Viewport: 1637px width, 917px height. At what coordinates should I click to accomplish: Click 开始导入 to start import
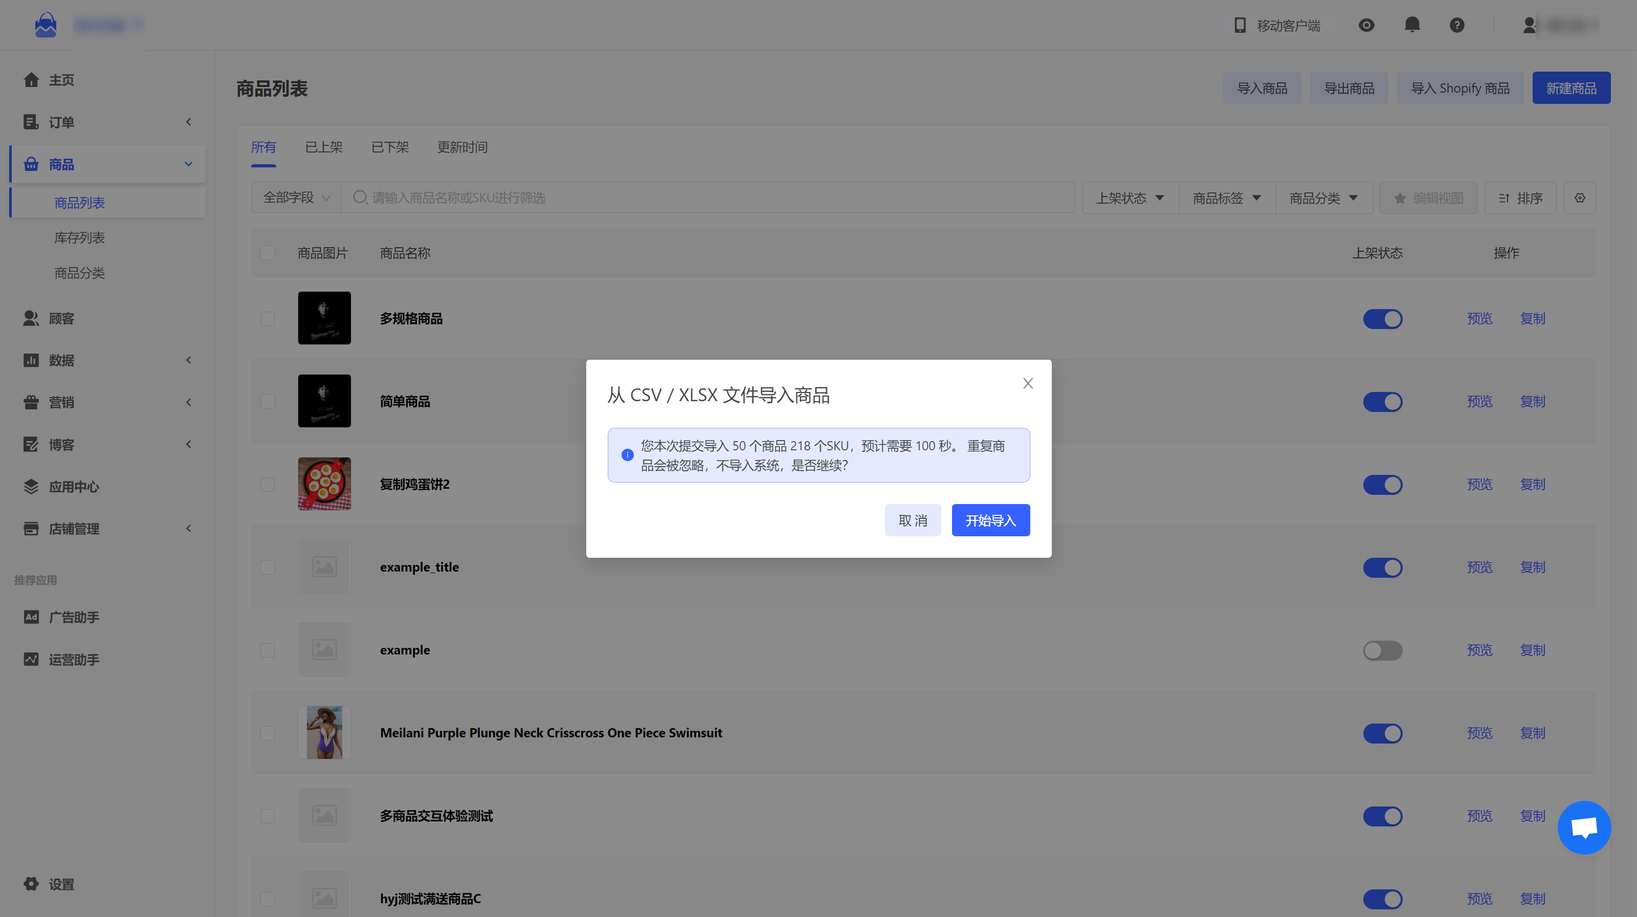click(991, 520)
